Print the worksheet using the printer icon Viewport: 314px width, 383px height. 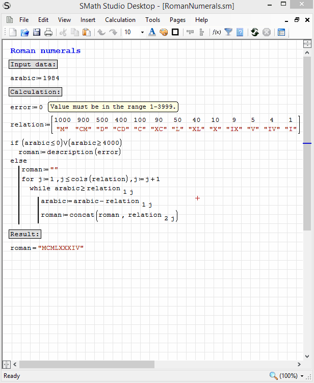48,32
